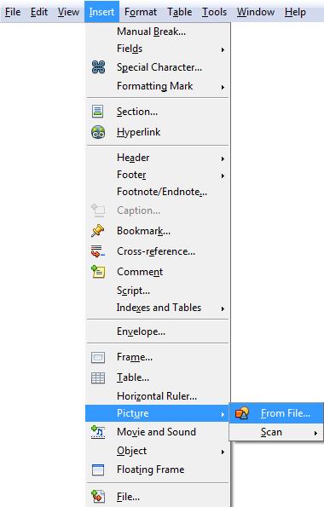Screen dimensions: 324x507
Task: Click the Table grid icon
Action: tap(98, 377)
